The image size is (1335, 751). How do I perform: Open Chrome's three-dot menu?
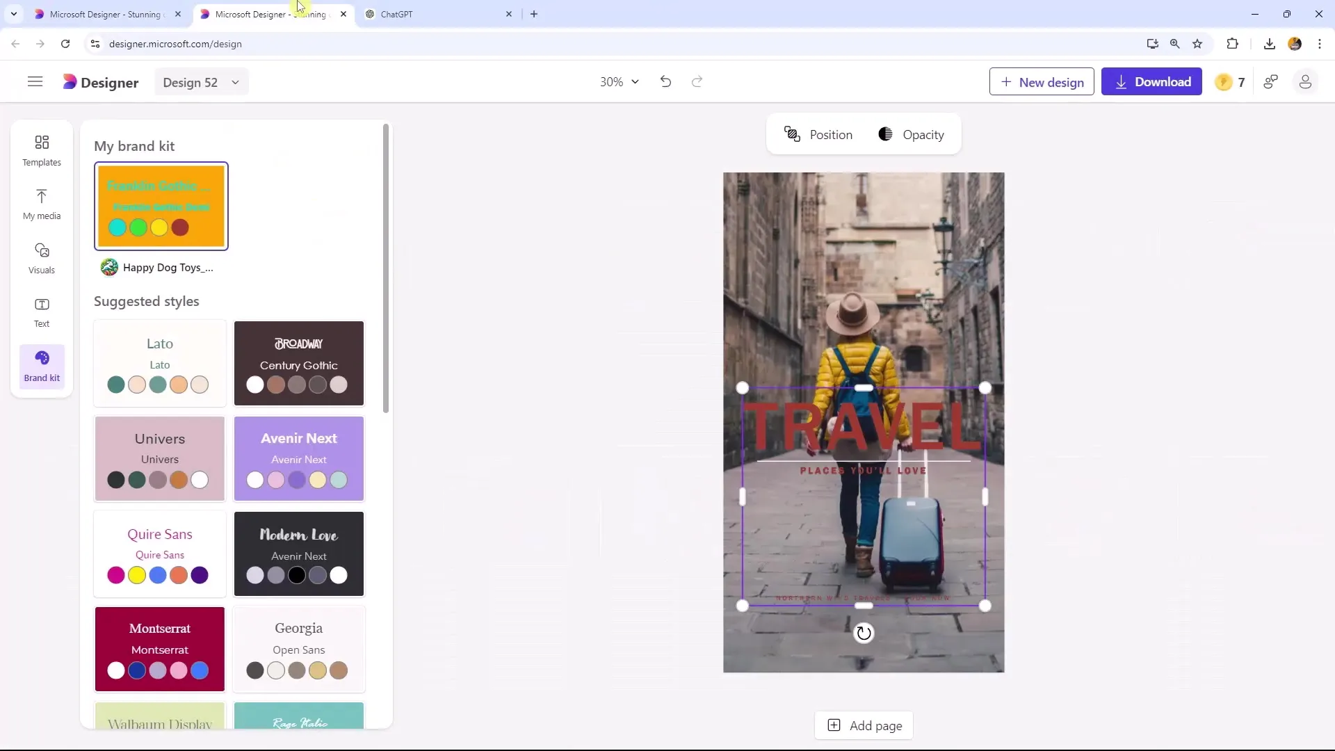coord(1320,44)
